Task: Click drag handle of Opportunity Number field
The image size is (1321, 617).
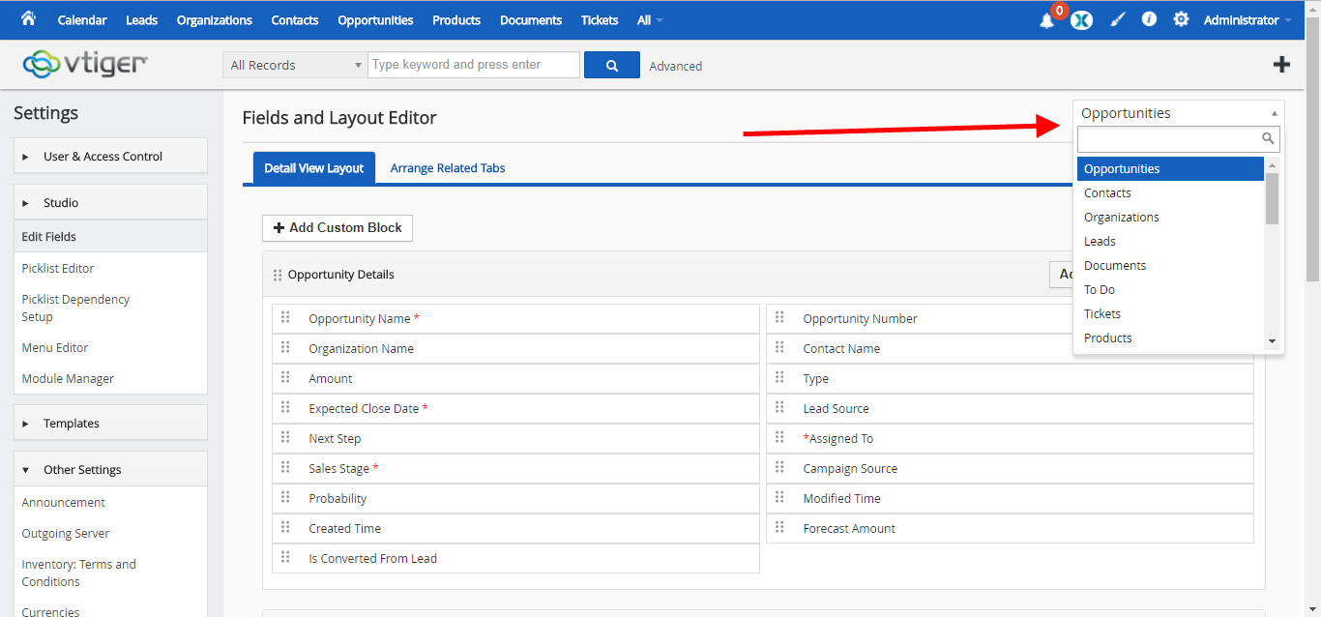Action: pyautogui.click(x=779, y=317)
